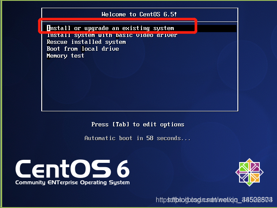Image resolution: width=277 pixels, height=208 pixels.
Task: Click the large CentOS 6 wordmark
Action: tap(72, 169)
